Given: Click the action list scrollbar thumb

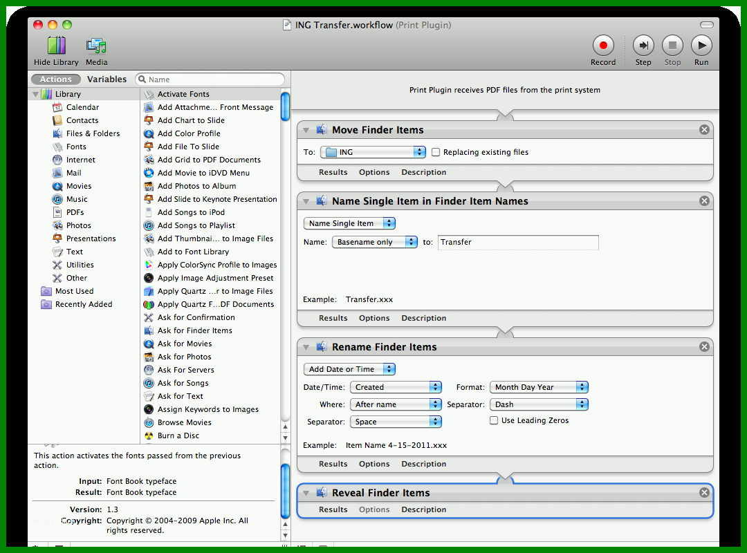Looking at the screenshot, I should coord(286,106).
